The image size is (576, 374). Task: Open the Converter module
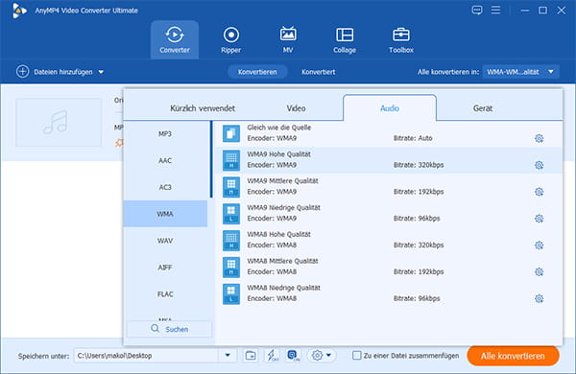click(x=175, y=39)
